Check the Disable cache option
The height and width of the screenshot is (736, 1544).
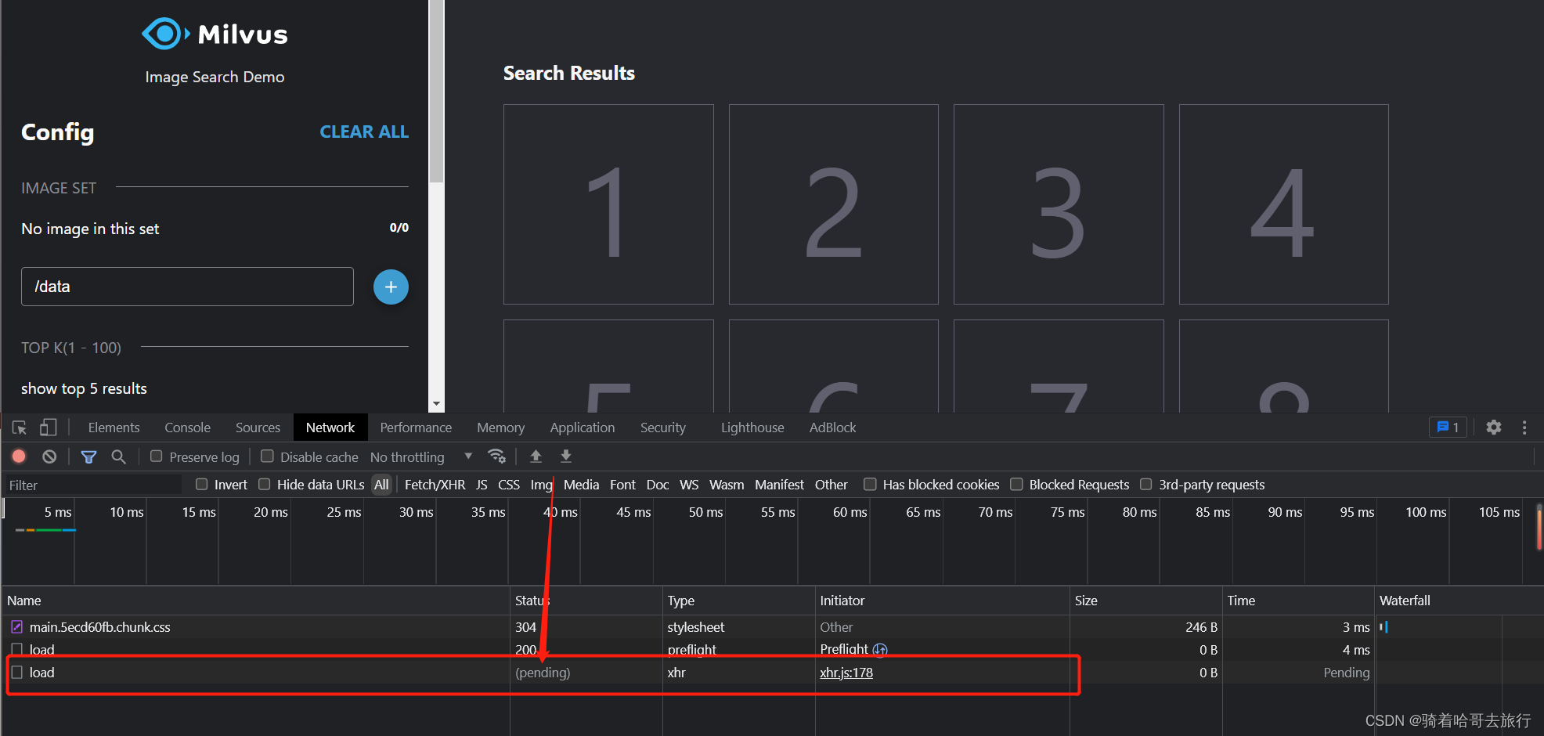point(268,456)
